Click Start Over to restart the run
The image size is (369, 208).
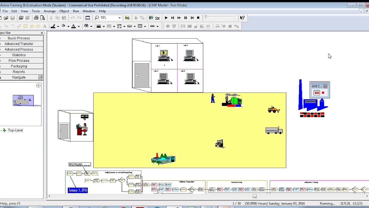[192, 18]
